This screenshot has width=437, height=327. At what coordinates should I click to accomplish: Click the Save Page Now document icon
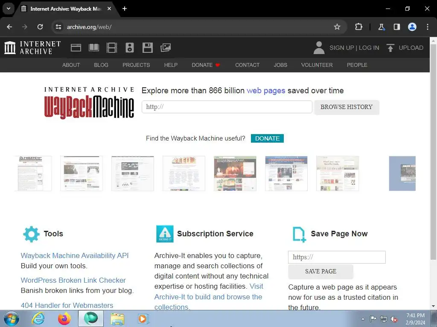(299, 235)
